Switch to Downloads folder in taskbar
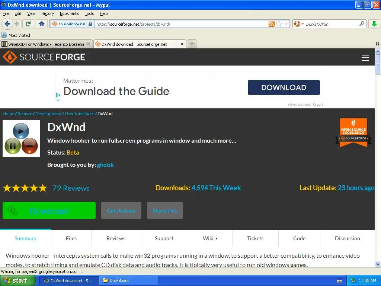The width and height of the screenshot is (381, 286). tap(128, 280)
